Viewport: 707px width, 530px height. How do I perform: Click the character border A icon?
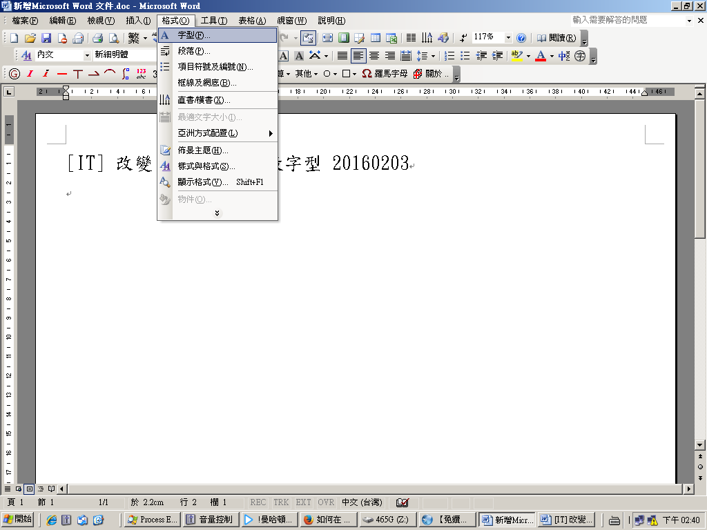[x=283, y=56]
